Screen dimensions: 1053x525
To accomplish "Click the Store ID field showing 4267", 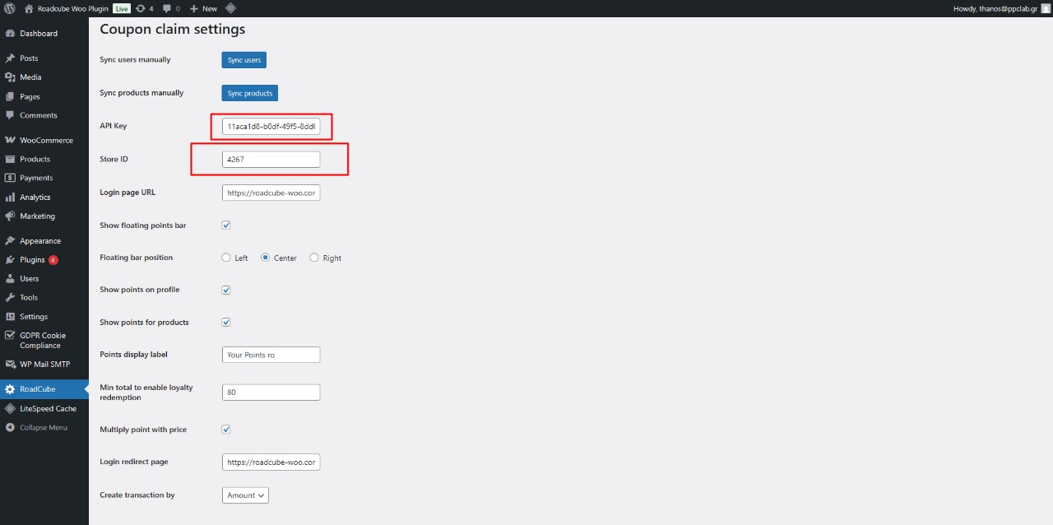I will point(271,160).
